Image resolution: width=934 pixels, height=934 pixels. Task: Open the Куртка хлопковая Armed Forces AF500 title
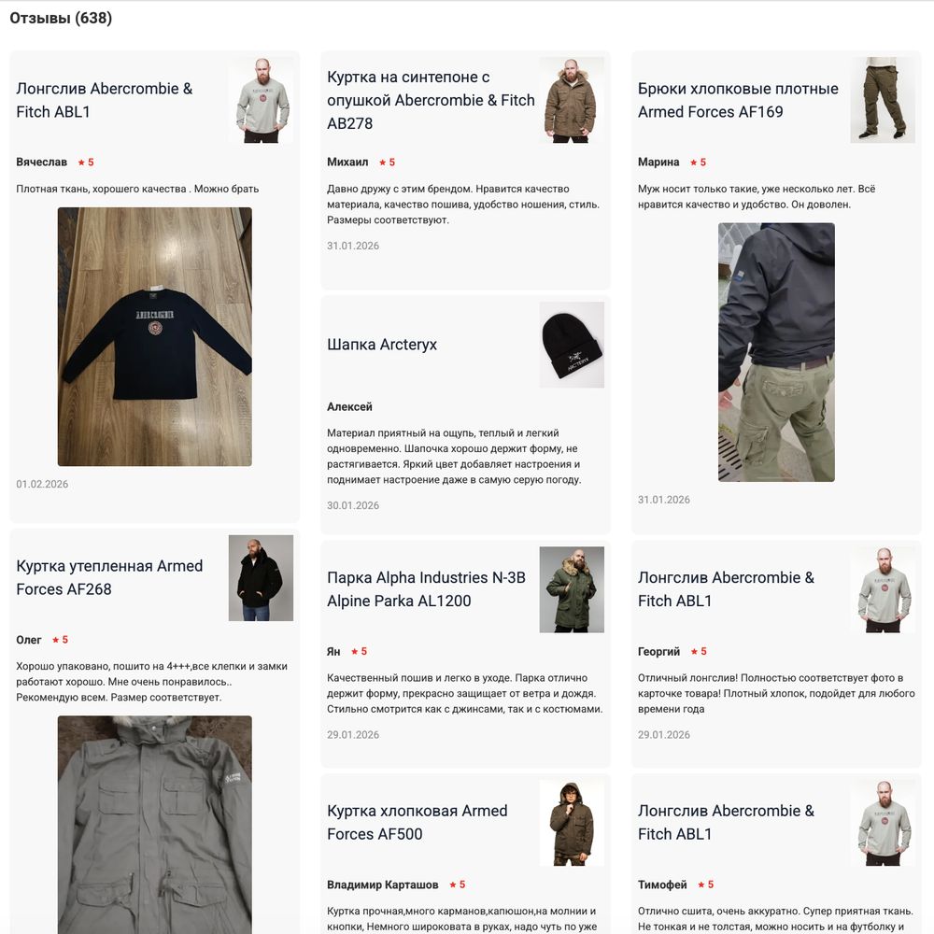(417, 822)
